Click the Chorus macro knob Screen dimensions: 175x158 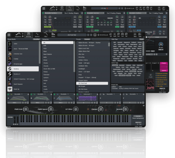pos(101,109)
